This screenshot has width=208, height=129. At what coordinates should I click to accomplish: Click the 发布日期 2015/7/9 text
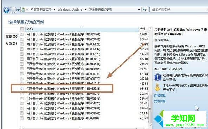tap(168, 69)
